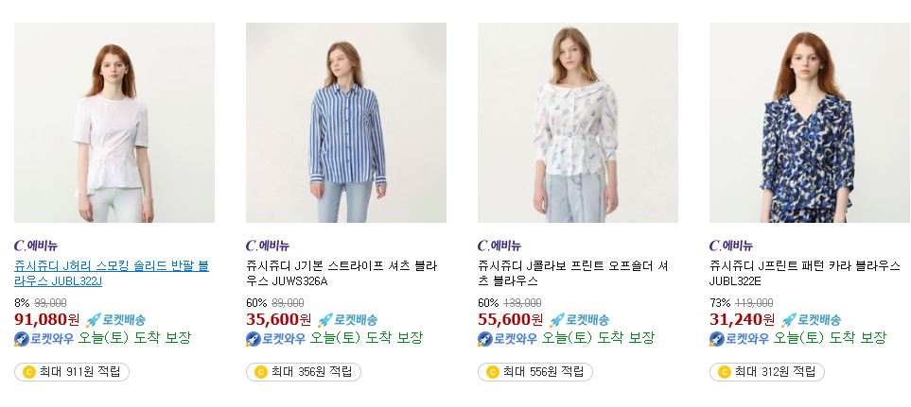This screenshot has width=911, height=407.
Task: Click C.에비뉴 logo above the striped shirt
Action: point(268,246)
